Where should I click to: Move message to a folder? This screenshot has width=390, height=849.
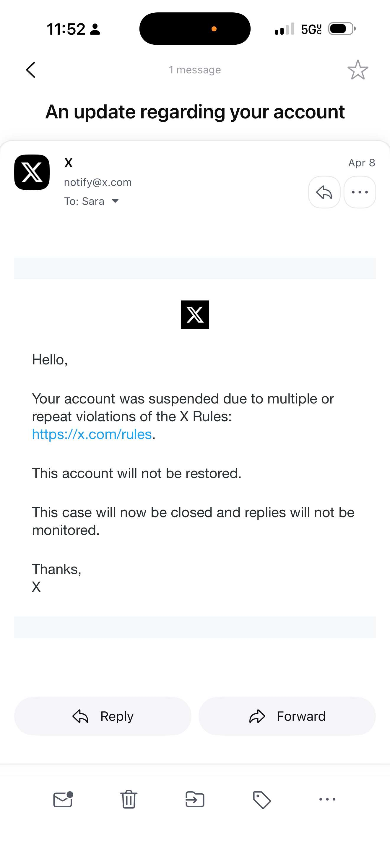point(195,799)
